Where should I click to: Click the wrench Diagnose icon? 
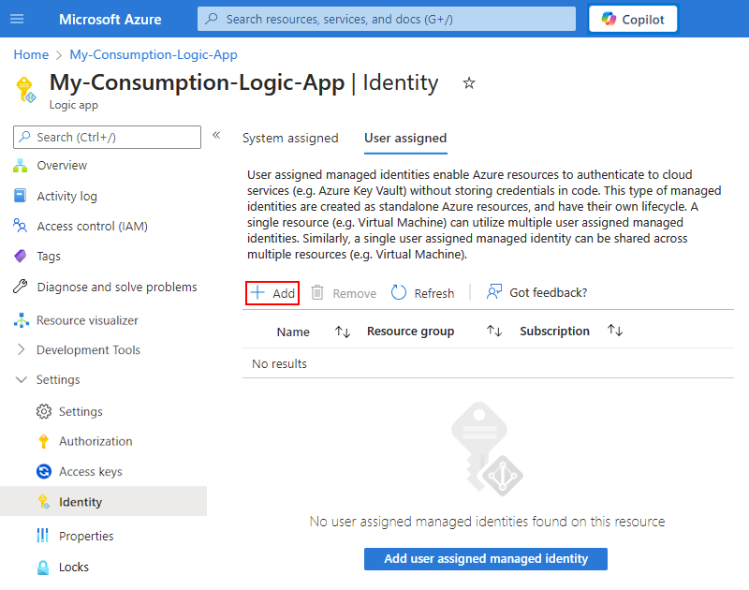coord(20,286)
